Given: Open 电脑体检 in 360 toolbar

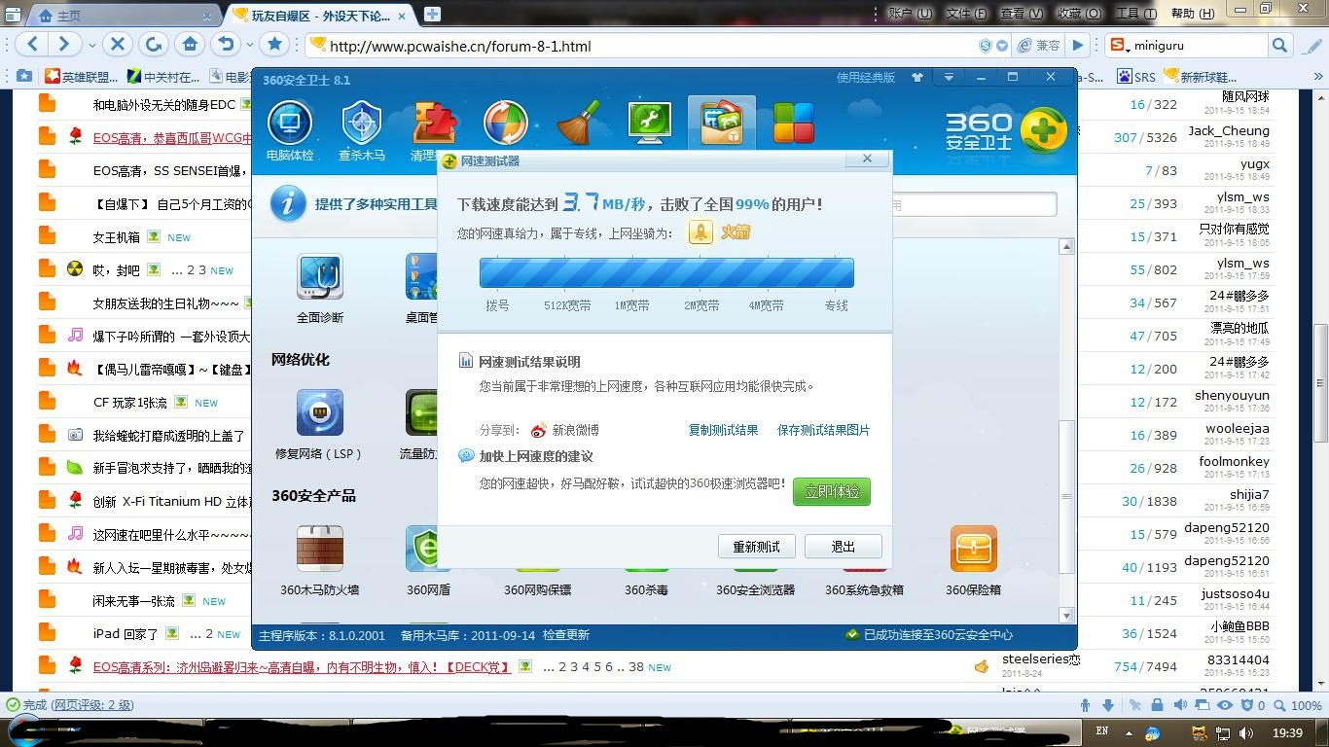Looking at the screenshot, I should tap(290, 129).
